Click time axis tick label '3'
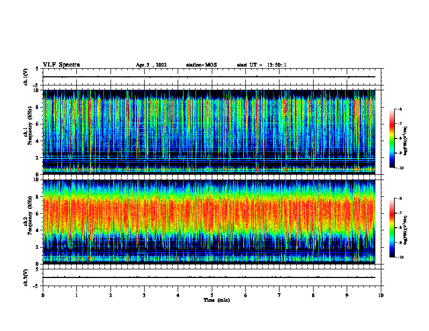This screenshot has height=331, width=429. (144, 295)
